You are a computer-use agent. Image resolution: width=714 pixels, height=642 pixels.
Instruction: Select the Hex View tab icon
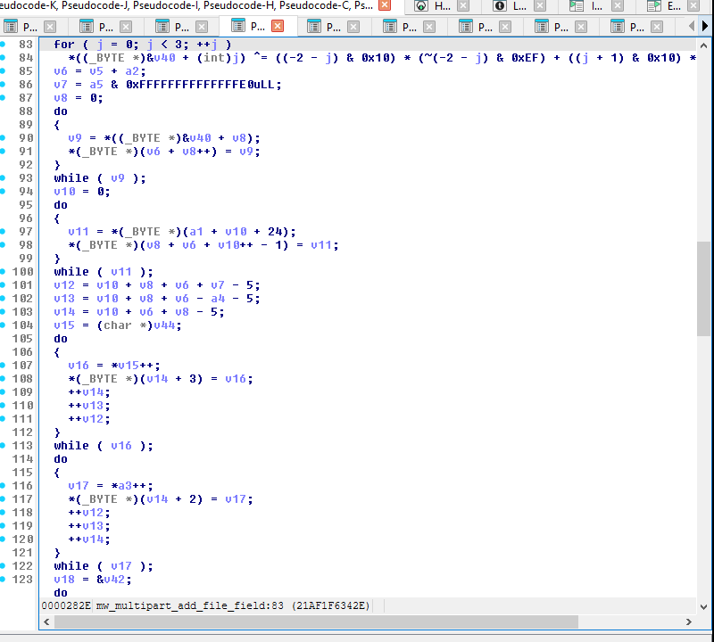419,7
